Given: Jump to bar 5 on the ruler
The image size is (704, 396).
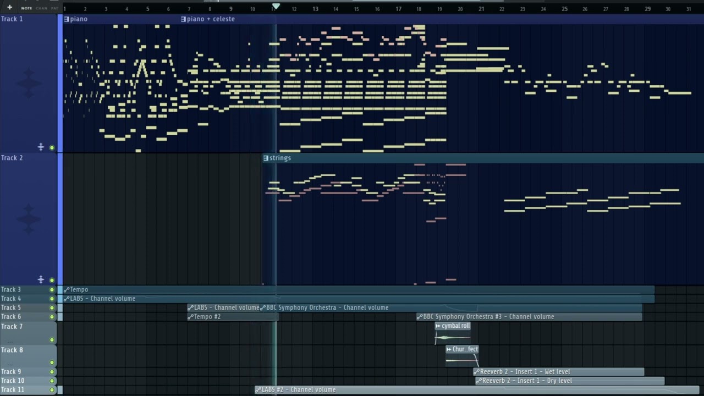Looking at the screenshot, I should point(147,9).
